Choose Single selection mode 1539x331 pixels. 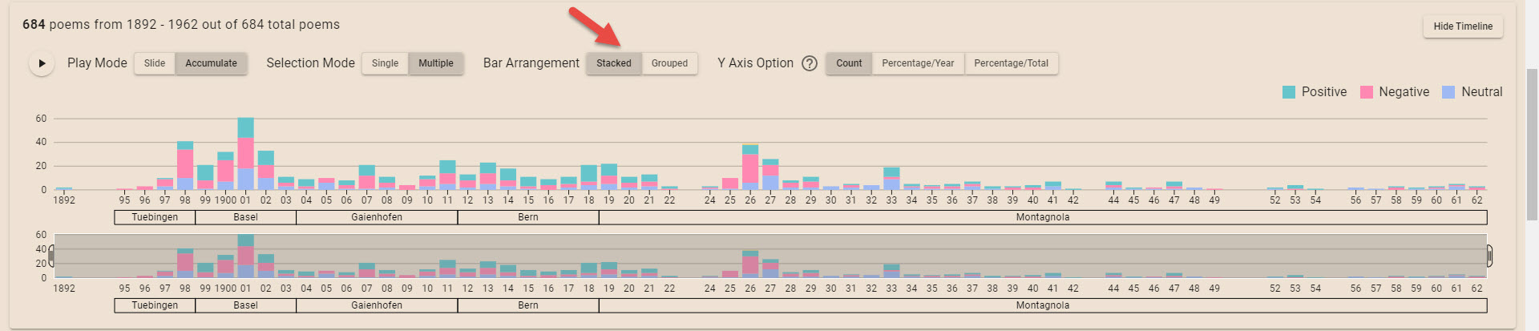coord(385,63)
